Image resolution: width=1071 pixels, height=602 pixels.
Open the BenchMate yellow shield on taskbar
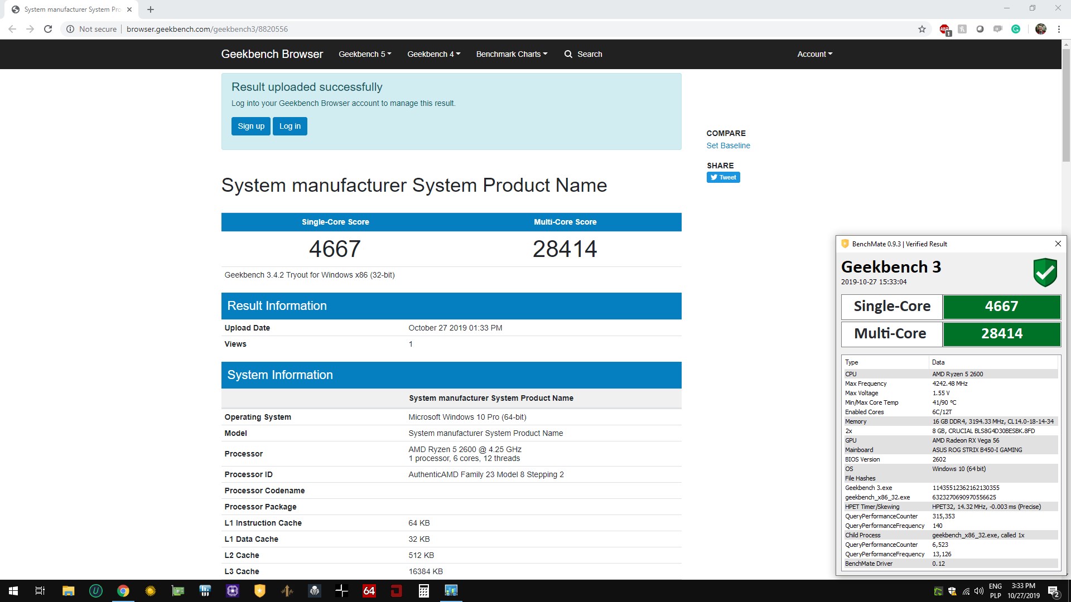point(260,591)
